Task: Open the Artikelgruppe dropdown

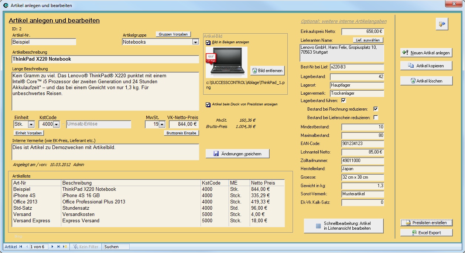Action: [x=195, y=42]
